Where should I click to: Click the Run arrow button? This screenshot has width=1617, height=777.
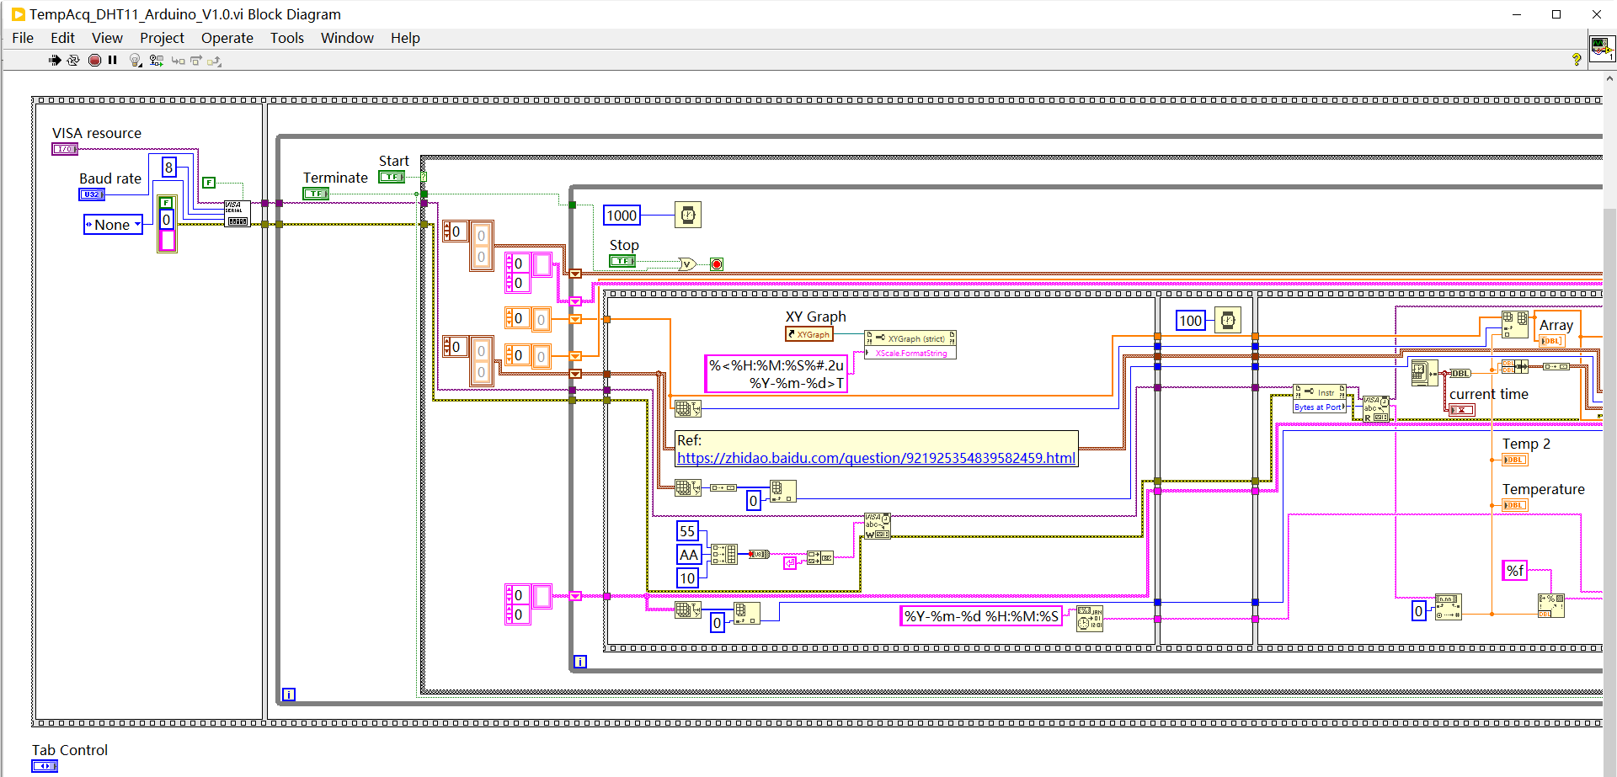coord(55,60)
